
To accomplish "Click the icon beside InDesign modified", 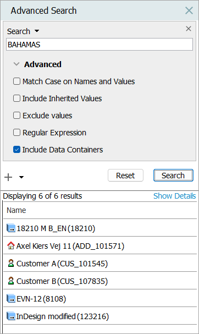I will coord(11,316).
